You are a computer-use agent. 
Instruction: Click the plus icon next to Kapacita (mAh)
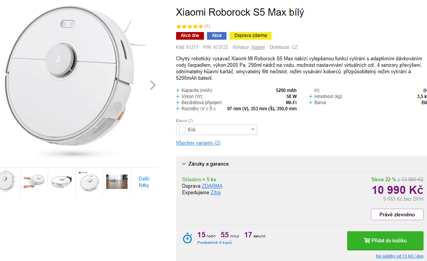[x=177, y=90]
